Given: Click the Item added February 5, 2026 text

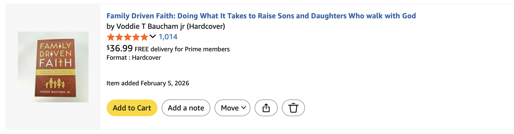Looking at the screenshot, I should coord(148,83).
